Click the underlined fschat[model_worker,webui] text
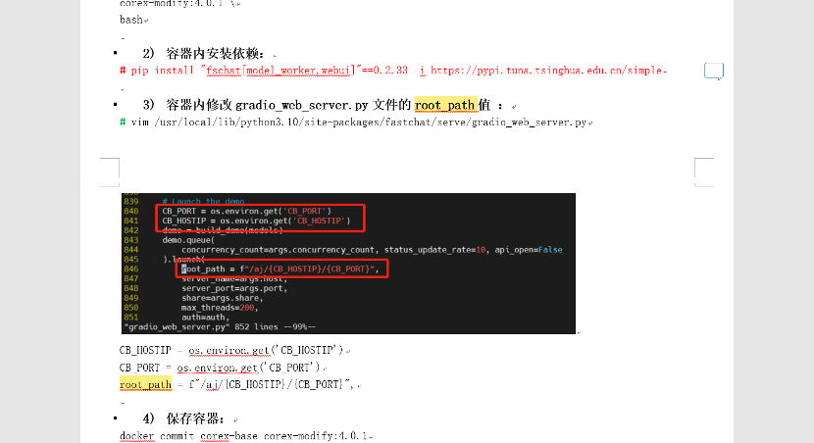Image resolution: width=814 pixels, height=443 pixels. 280,71
